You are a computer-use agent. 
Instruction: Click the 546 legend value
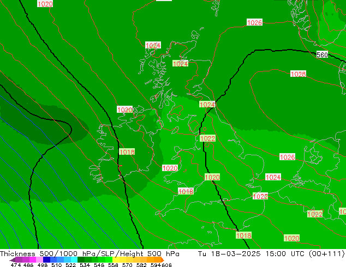point(99,265)
